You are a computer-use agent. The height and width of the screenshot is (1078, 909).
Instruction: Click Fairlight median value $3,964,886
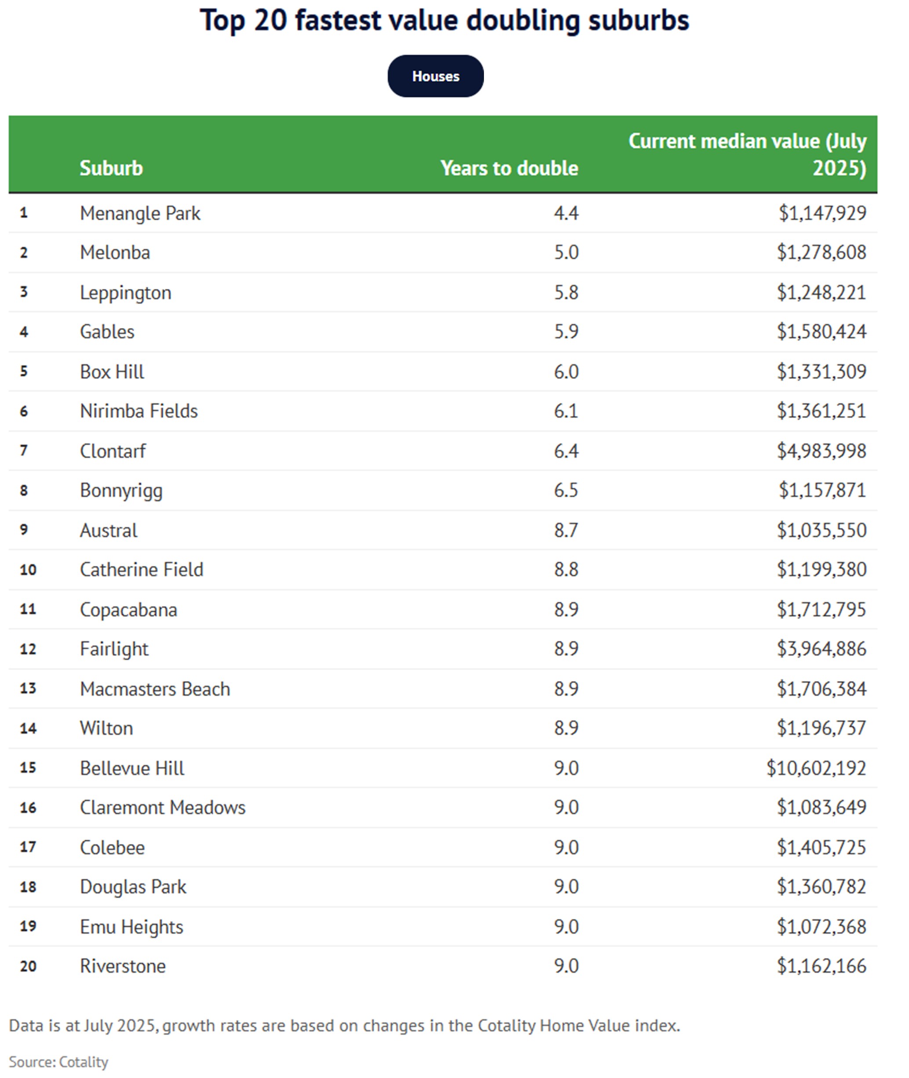822,649
